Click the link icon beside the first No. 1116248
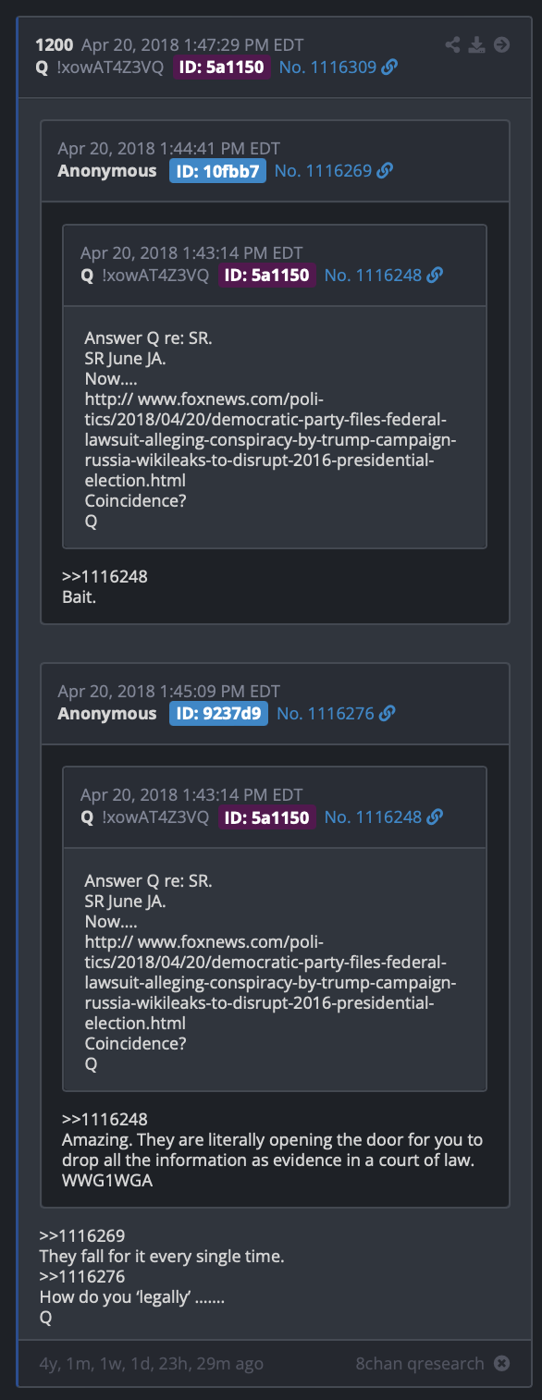Image resolution: width=542 pixels, height=1400 pixels. coord(435,275)
